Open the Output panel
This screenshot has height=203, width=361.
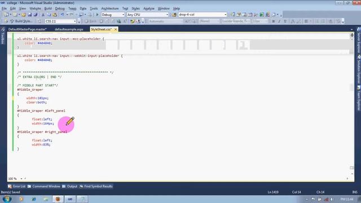pyautogui.click(x=70, y=187)
